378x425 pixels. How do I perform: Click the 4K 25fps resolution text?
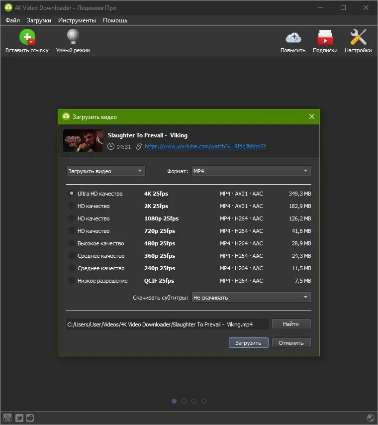(156, 194)
